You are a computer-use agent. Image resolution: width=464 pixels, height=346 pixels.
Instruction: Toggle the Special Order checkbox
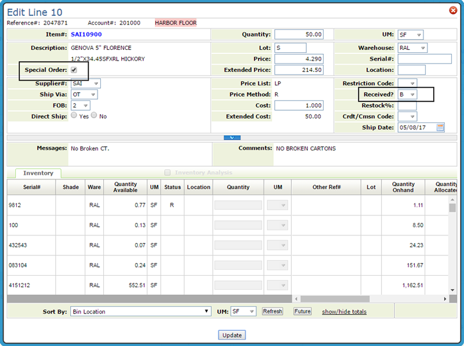74,70
